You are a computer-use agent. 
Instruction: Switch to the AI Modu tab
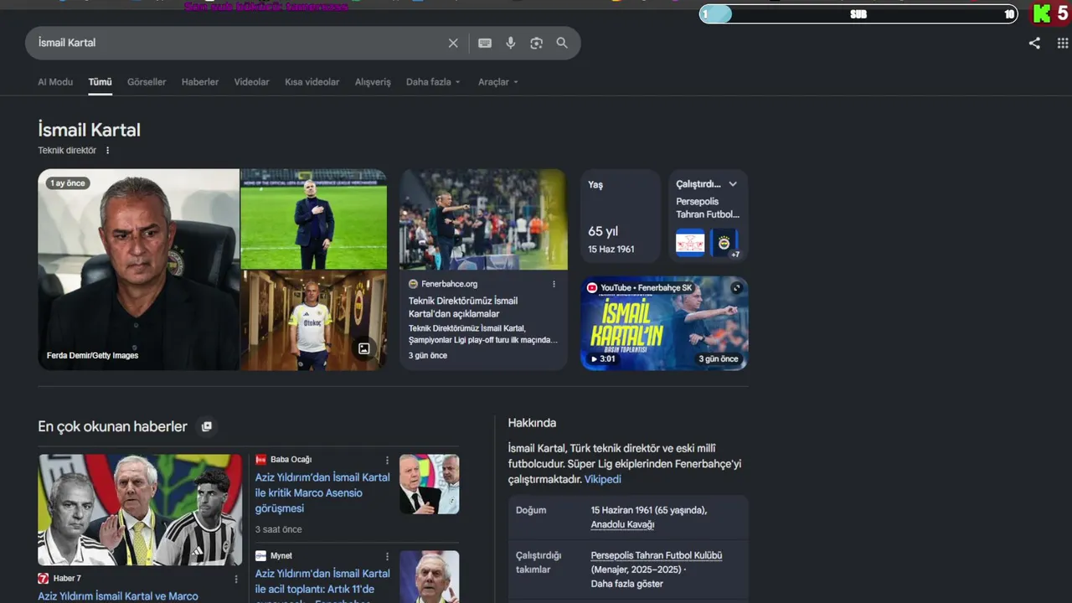point(55,82)
